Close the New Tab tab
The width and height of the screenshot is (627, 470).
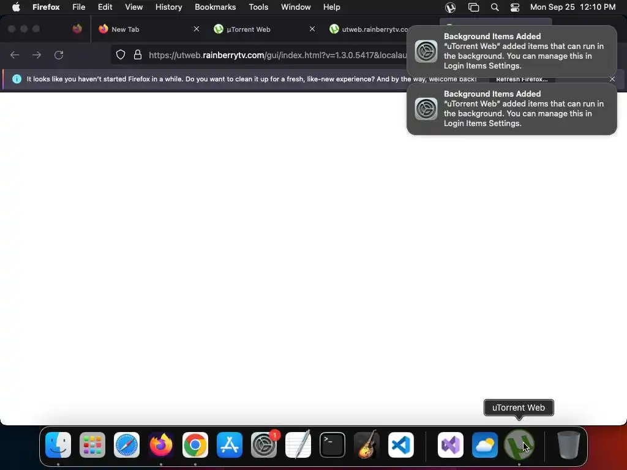point(197,29)
